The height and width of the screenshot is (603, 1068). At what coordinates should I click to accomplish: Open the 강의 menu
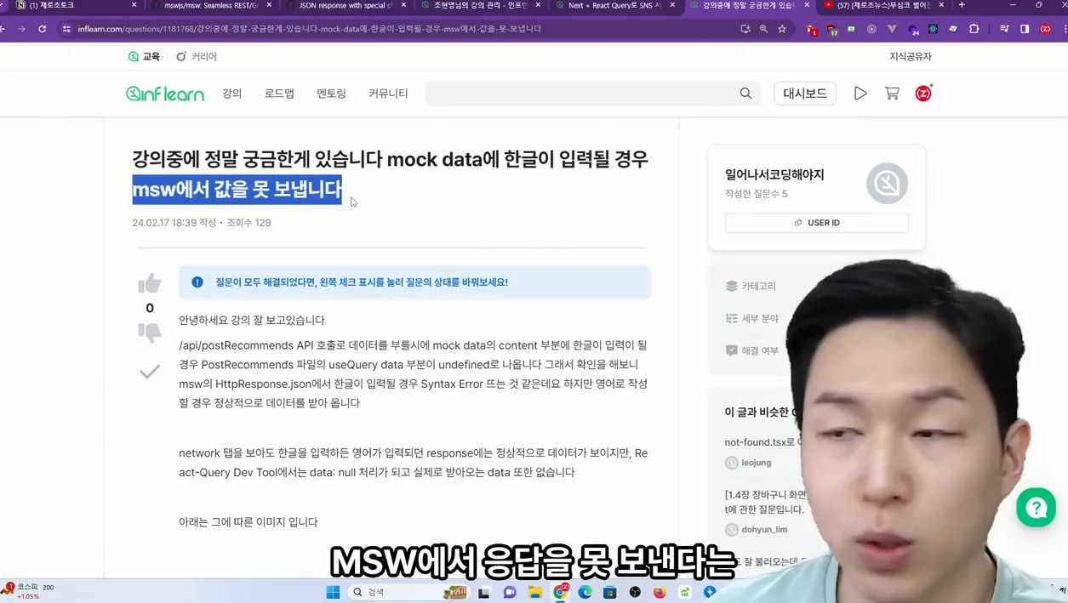[x=232, y=94]
